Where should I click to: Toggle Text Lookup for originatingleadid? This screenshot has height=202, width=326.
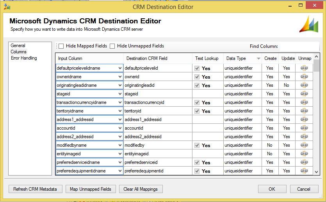tap(197, 85)
